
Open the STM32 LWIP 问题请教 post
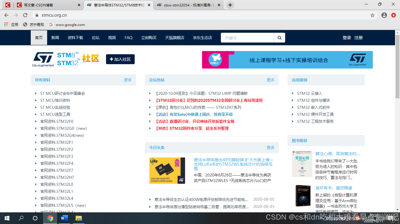tap(202, 93)
